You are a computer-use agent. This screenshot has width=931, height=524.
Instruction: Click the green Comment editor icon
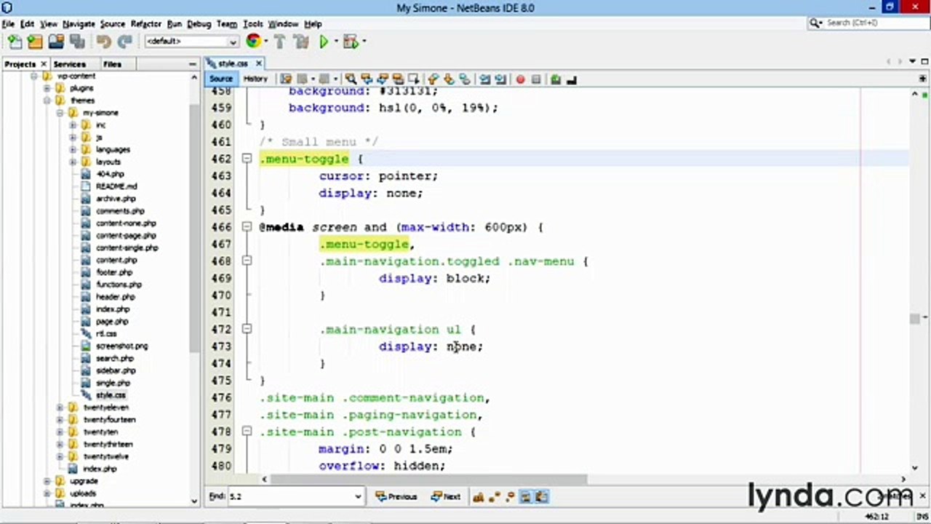click(556, 79)
